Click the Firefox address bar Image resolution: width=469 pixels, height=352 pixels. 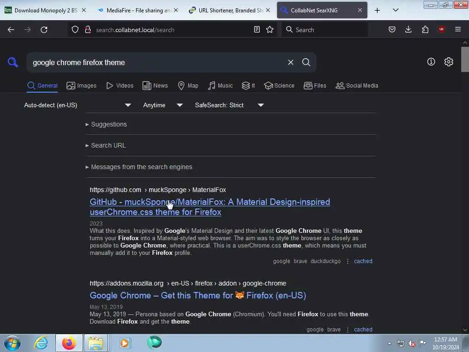pos(172,30)
